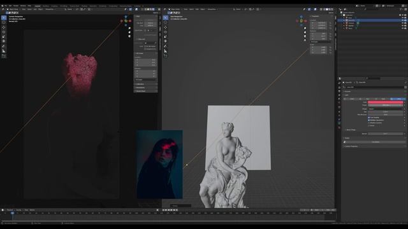Enable Portal checkbox in Light panel
This screenshot has width=408, height=229.
coord(369,126)
